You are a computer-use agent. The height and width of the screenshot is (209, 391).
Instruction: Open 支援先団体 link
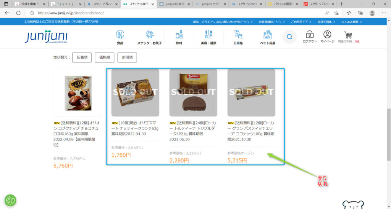pos(326,22)
